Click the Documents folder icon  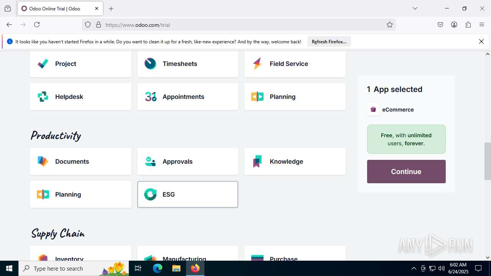coord(43,161)
